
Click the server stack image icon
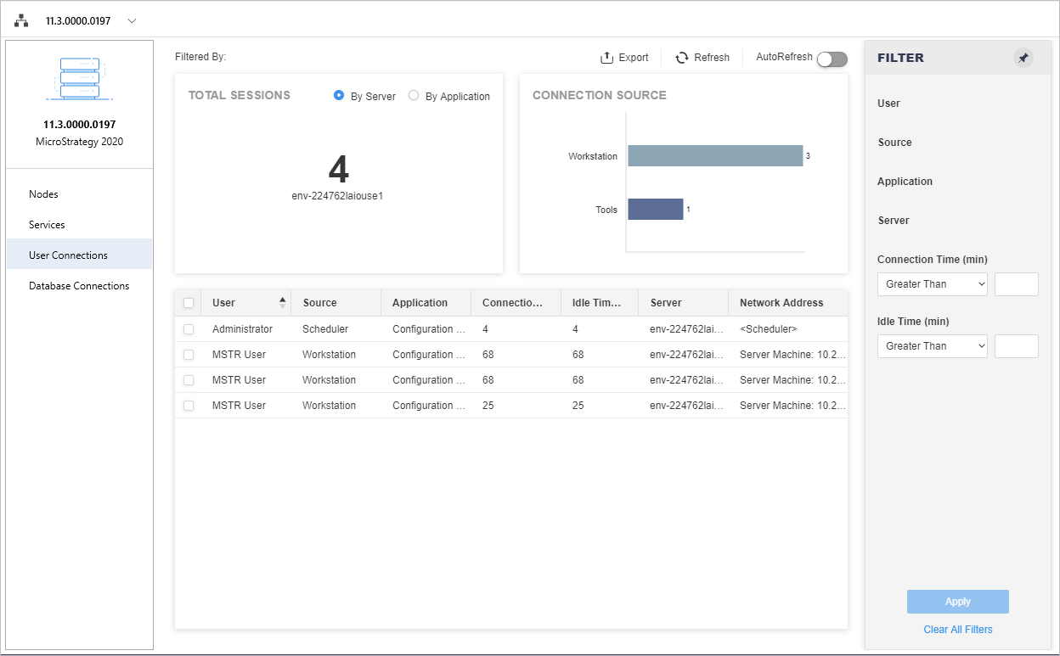80,78
